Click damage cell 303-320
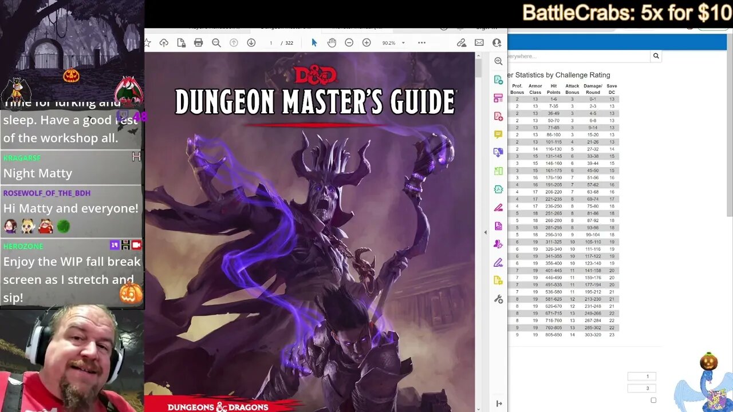This screenshot has height=412, width=733. (x=593, y=335)
